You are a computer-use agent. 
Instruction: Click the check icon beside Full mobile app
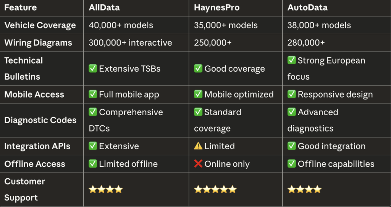click(x=93, y=94)
